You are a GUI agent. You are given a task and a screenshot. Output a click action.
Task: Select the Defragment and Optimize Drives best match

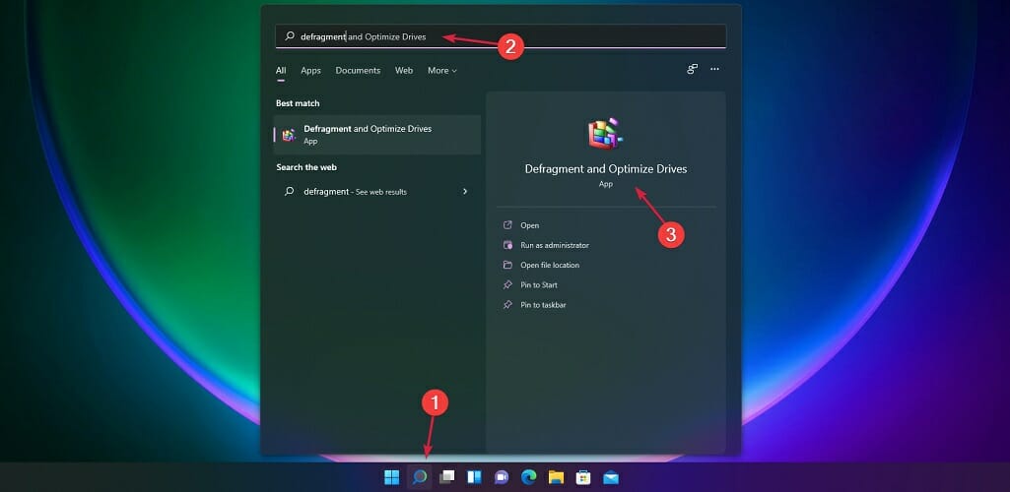point(377,135)
